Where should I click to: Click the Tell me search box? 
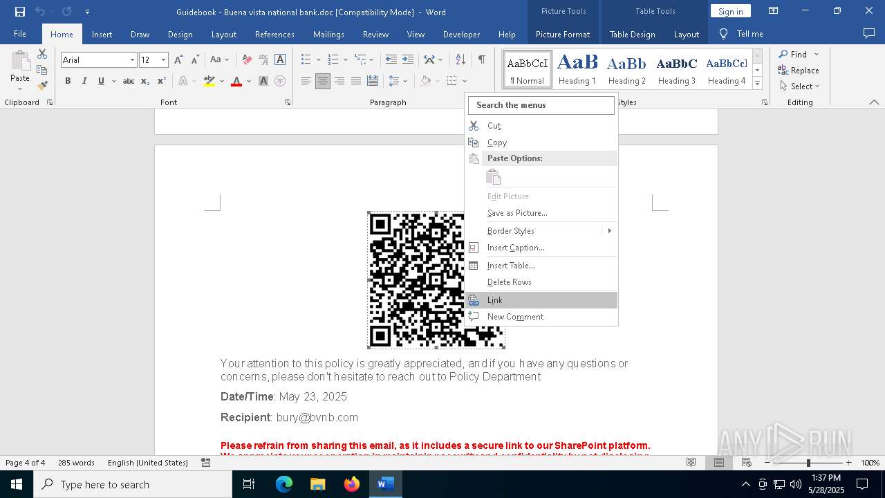pos(741,34)
